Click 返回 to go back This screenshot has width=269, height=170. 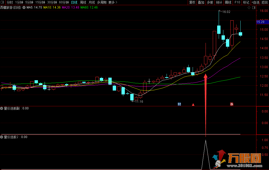coord(264,2)
